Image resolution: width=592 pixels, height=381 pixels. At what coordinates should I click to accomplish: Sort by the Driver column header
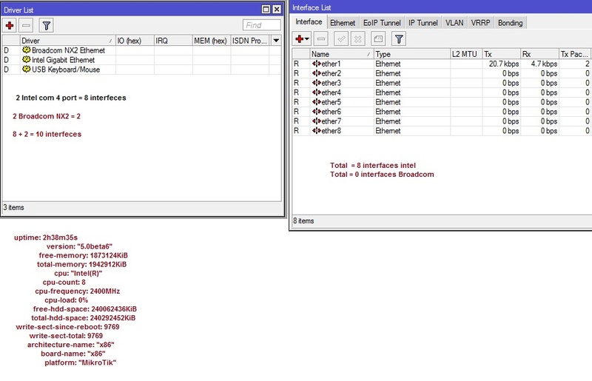coord(67,41)
